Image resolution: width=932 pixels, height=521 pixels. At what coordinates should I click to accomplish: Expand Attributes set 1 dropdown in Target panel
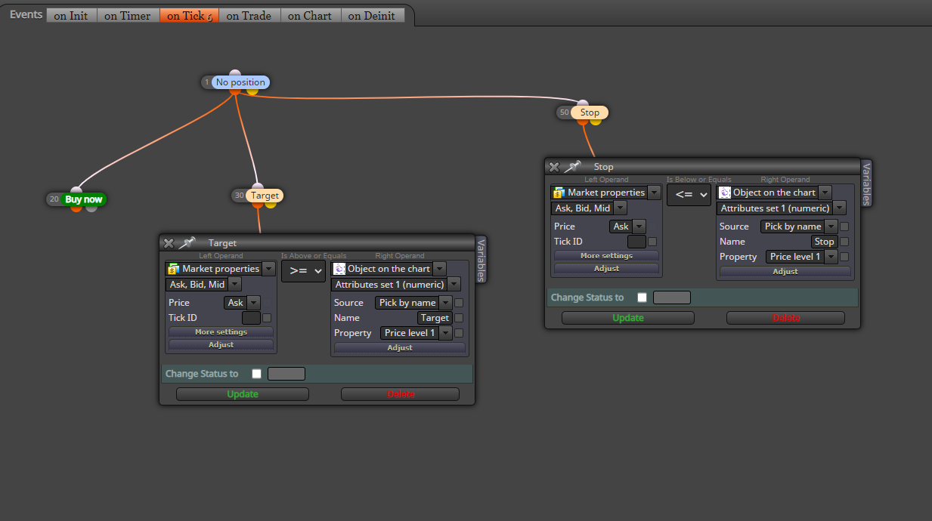click(x=454, y=285)
